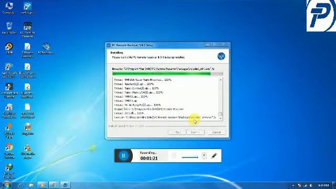Click the install log scrollbar thumb
Viewport: 336px width, 189px height.
[x=220, y=114]
